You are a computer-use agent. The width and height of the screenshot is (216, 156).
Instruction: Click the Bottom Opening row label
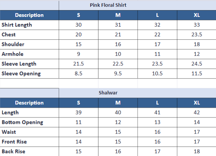pyautogui.click(x=22, y=122)
